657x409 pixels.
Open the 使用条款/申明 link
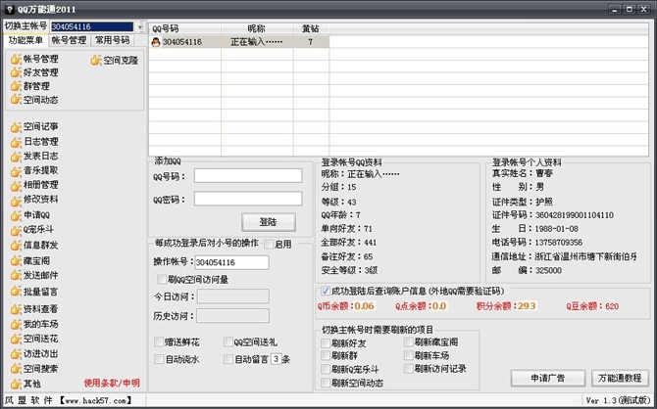click(112, 383)
